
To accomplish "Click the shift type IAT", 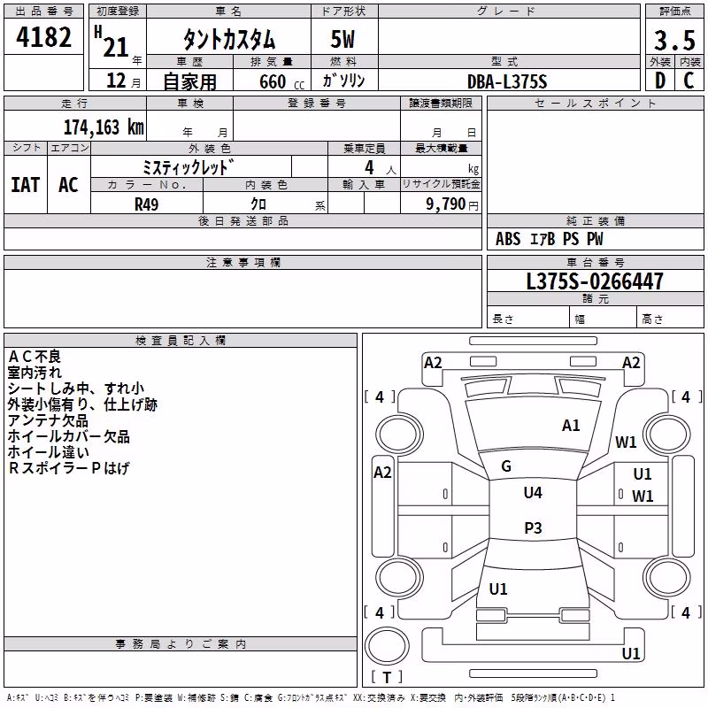I will (x=26, y=185).
